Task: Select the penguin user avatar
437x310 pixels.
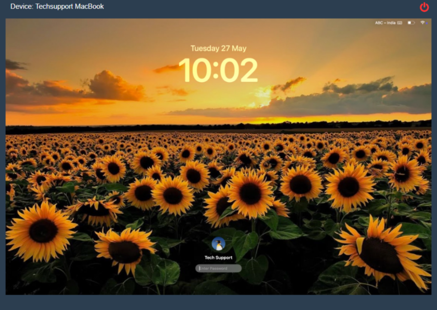Action: coord(218,244)
